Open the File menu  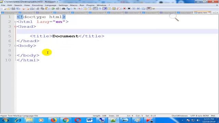pyautogui.click(x=3, y=5)
